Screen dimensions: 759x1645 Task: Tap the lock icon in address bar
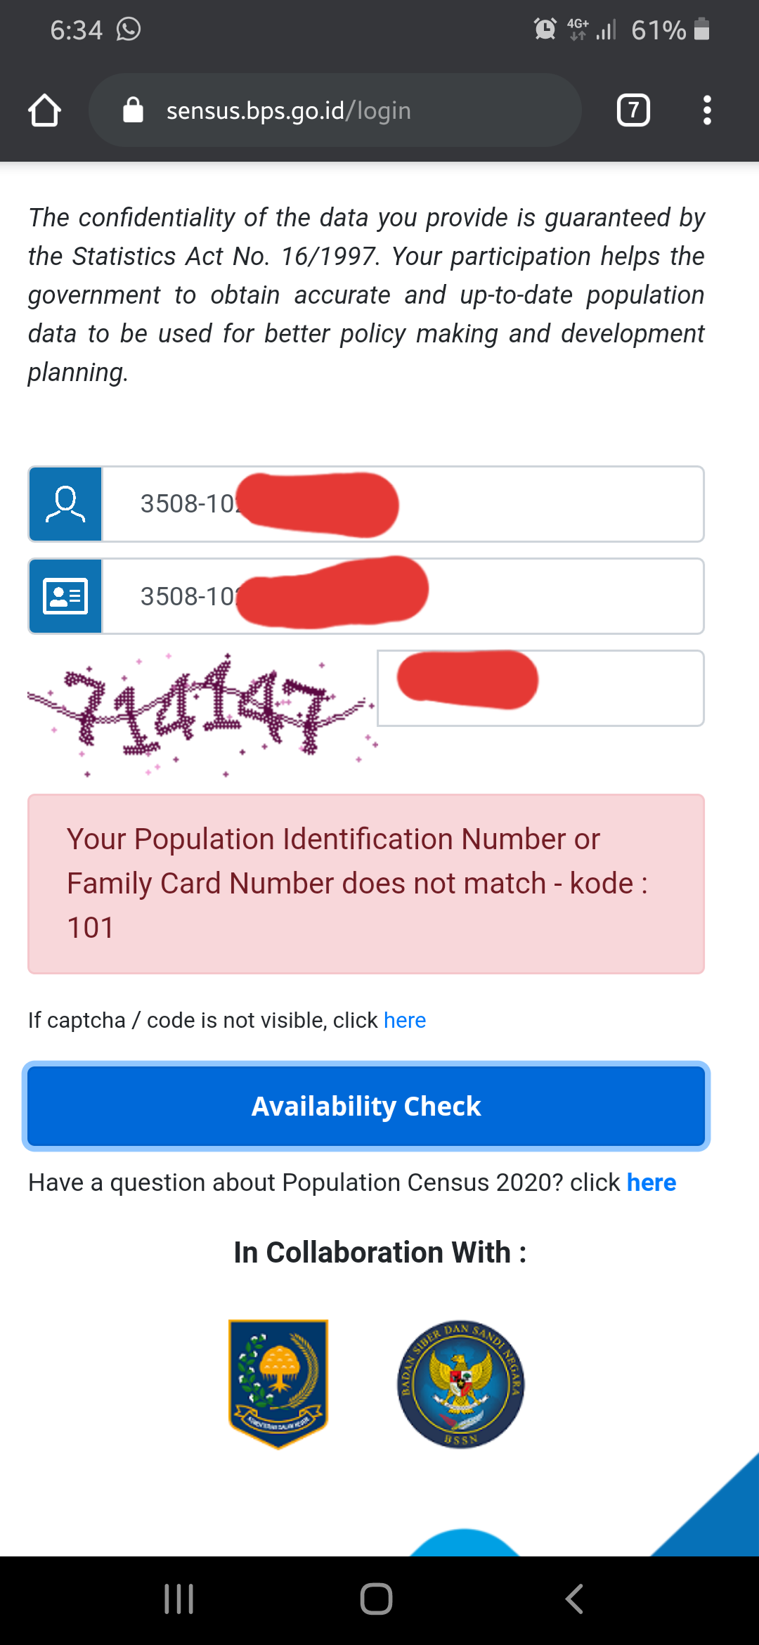(x=133, y=110)
